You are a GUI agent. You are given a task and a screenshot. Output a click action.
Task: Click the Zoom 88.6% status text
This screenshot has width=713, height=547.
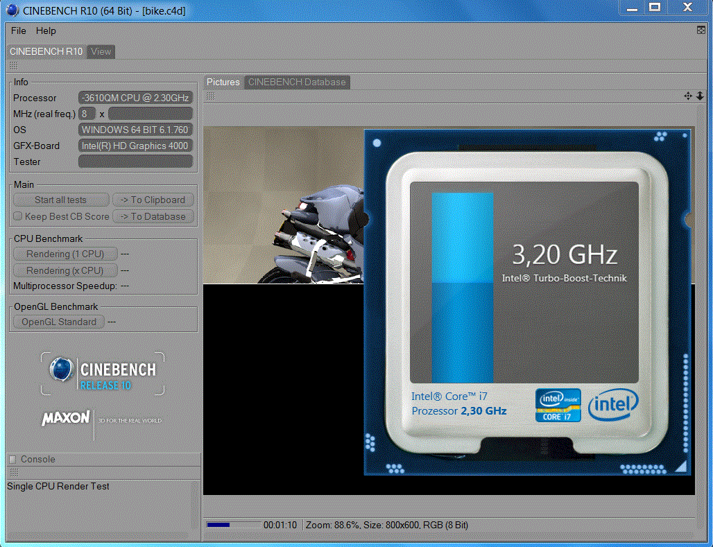coord(332,526)
